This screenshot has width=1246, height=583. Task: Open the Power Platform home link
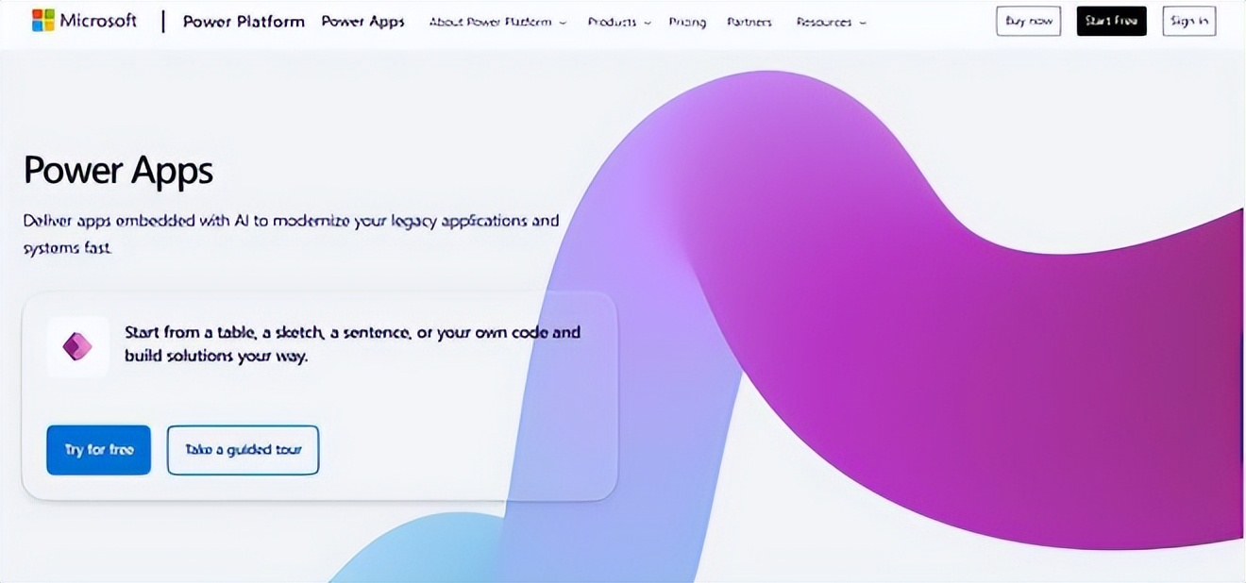(x=244, y=22)
